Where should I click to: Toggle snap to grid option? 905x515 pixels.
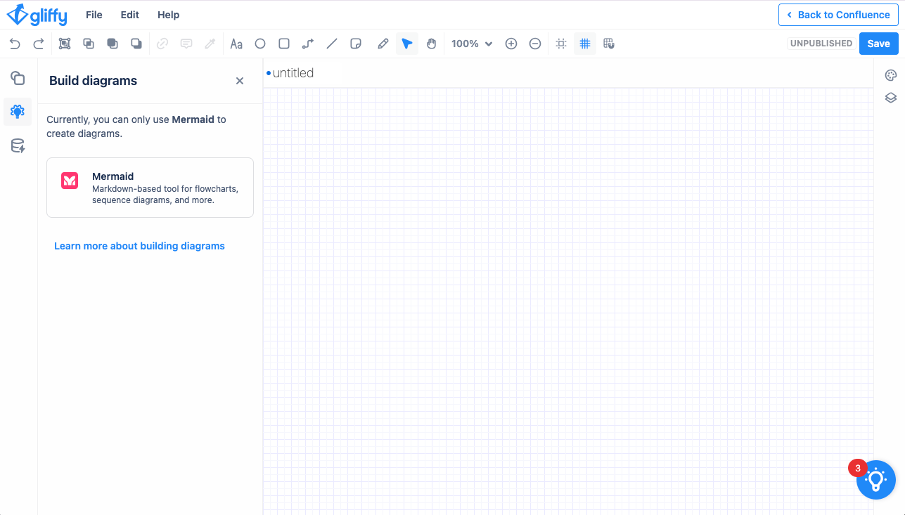[x=609, y=44]
